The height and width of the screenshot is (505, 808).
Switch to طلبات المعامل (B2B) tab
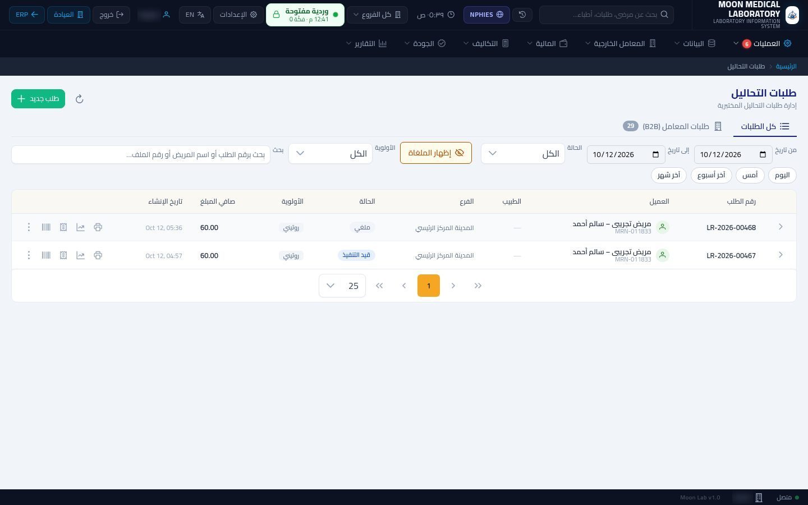[672, 126]
